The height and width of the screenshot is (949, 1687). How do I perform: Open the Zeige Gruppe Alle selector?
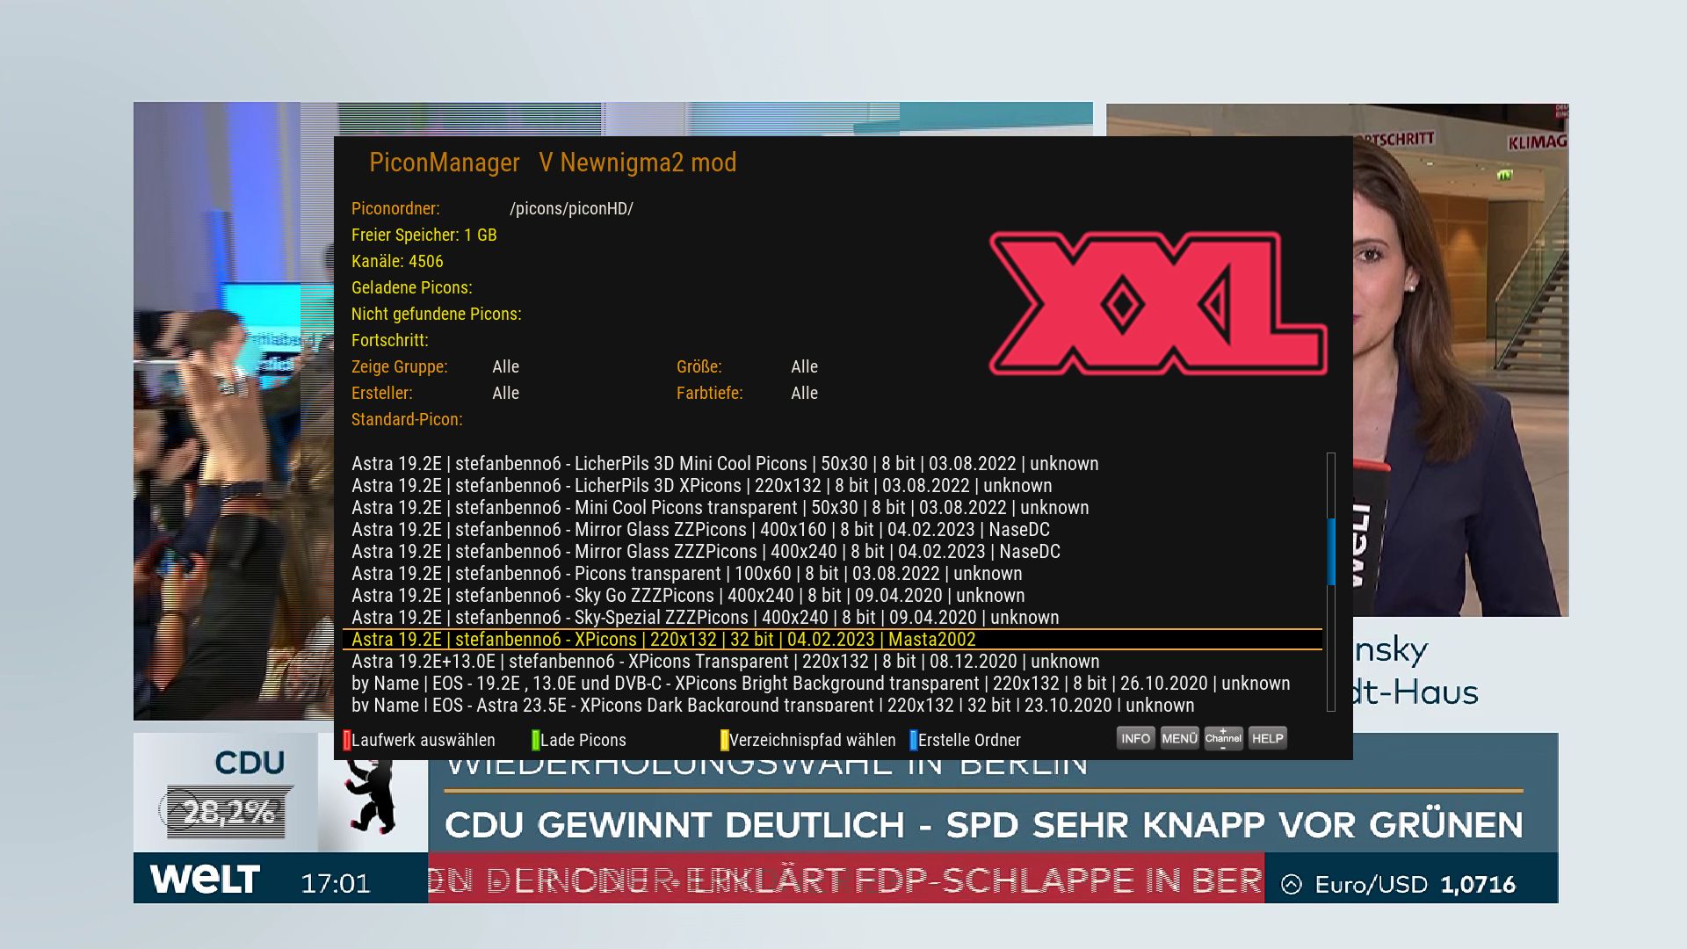tap(505, 366)
